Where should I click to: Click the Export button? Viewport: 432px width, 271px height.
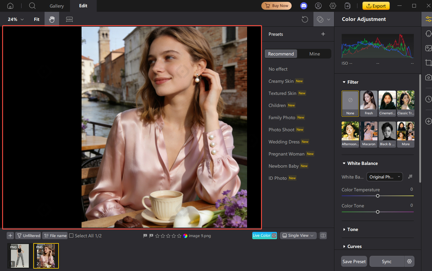(x=376, y=6)
